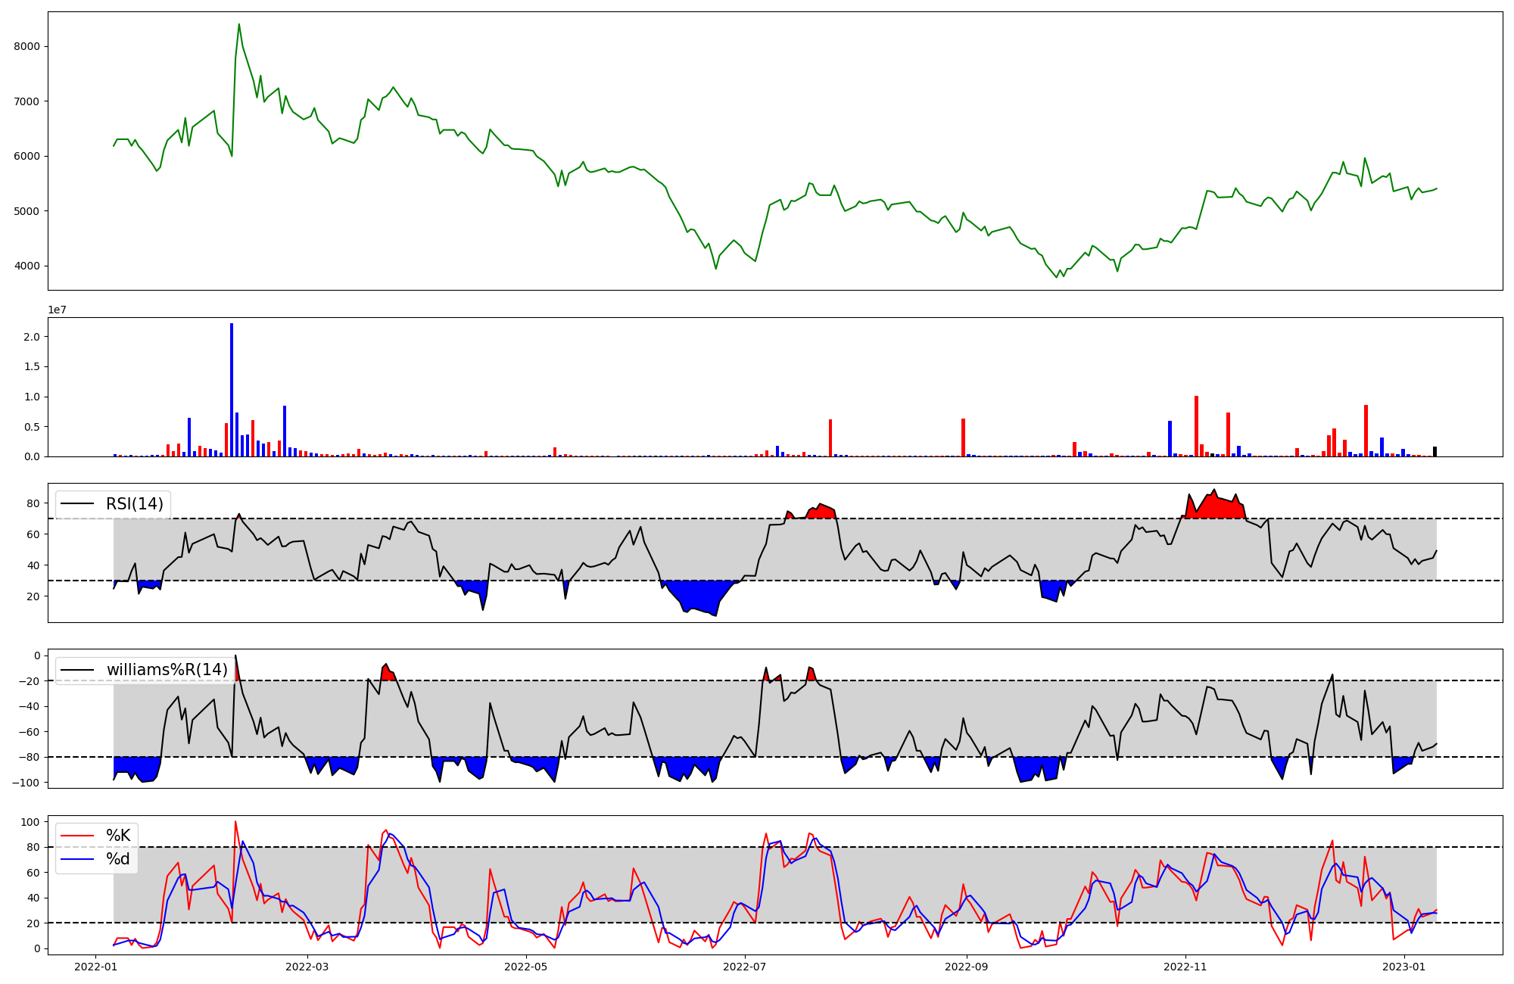Click the red %K legend line sample
Screen dimensions: 1514x984
click(x=77, y=836)
